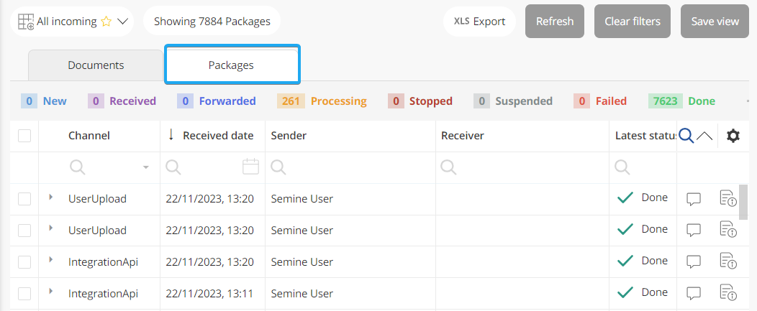Click the star icon beside All incoming
The width and height of the screenshot is (757, 311).
[106, 22]
